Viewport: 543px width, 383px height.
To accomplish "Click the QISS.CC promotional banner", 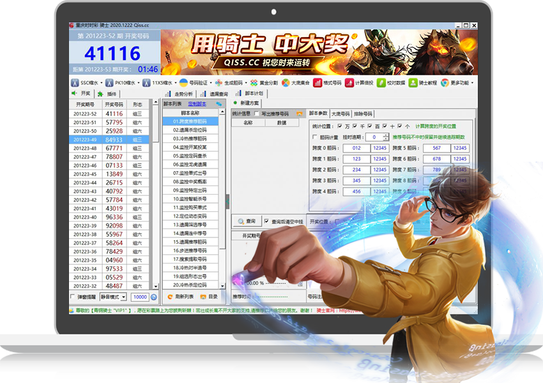I will 319,52.
